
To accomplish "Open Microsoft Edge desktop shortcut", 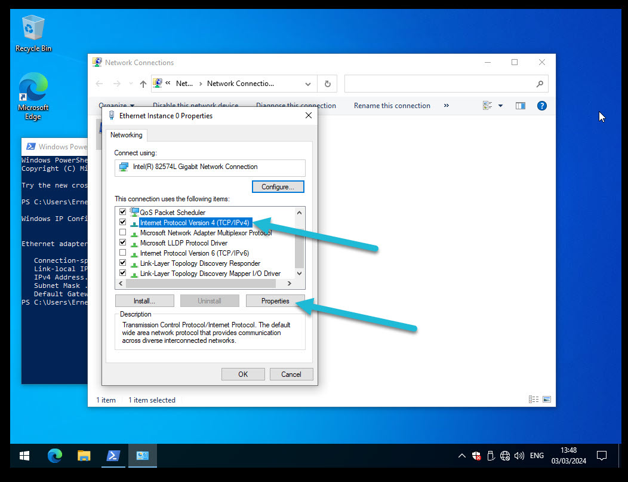I will [x=33, y=96].
